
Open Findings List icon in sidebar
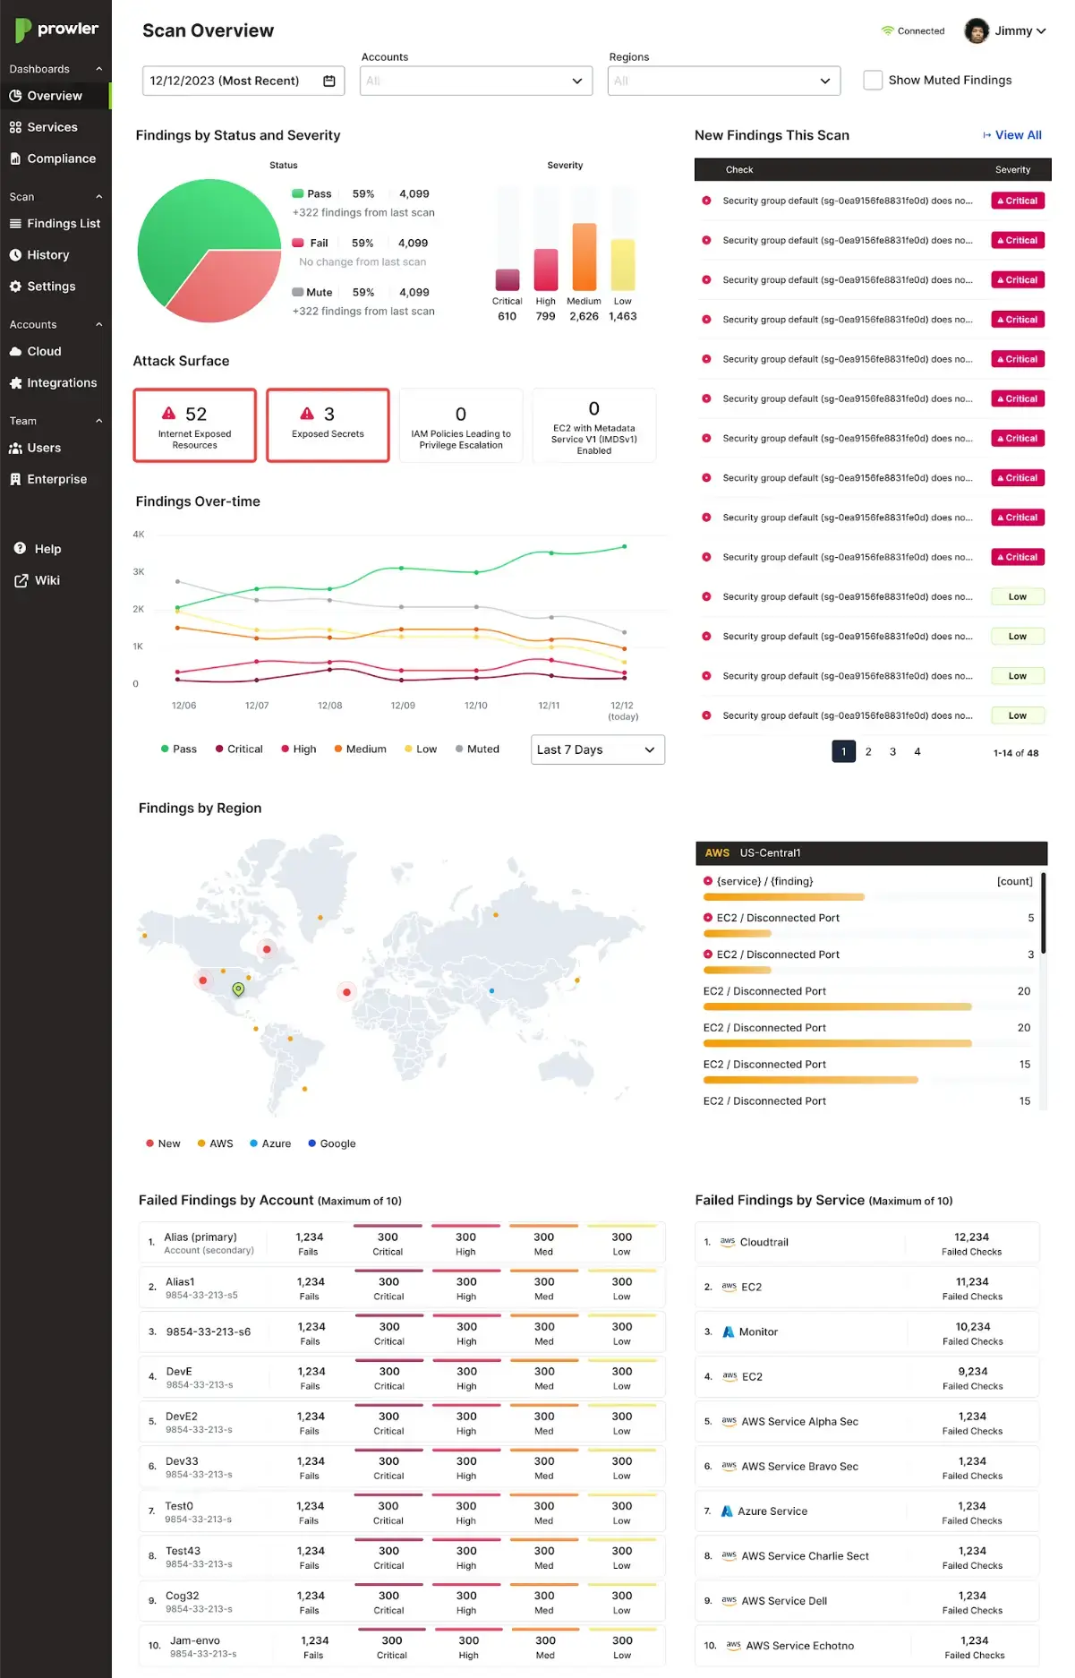pyautogui.click(x=15, y=224)
